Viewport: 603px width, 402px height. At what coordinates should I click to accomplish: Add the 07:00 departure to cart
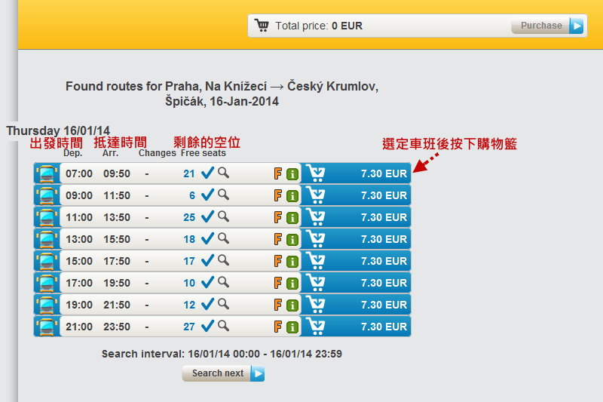coord(316,173)
